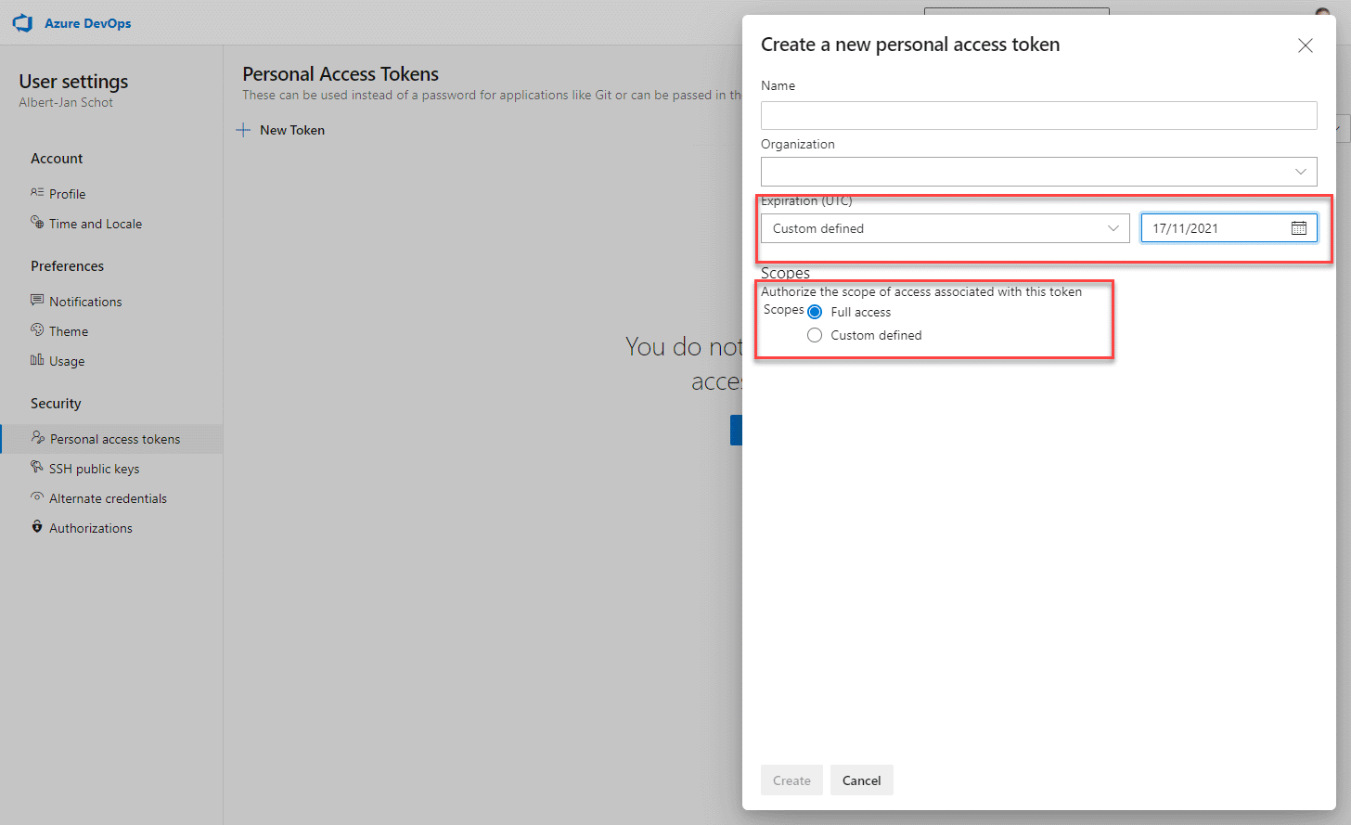Click the Theme palette icon

[37, 329]
